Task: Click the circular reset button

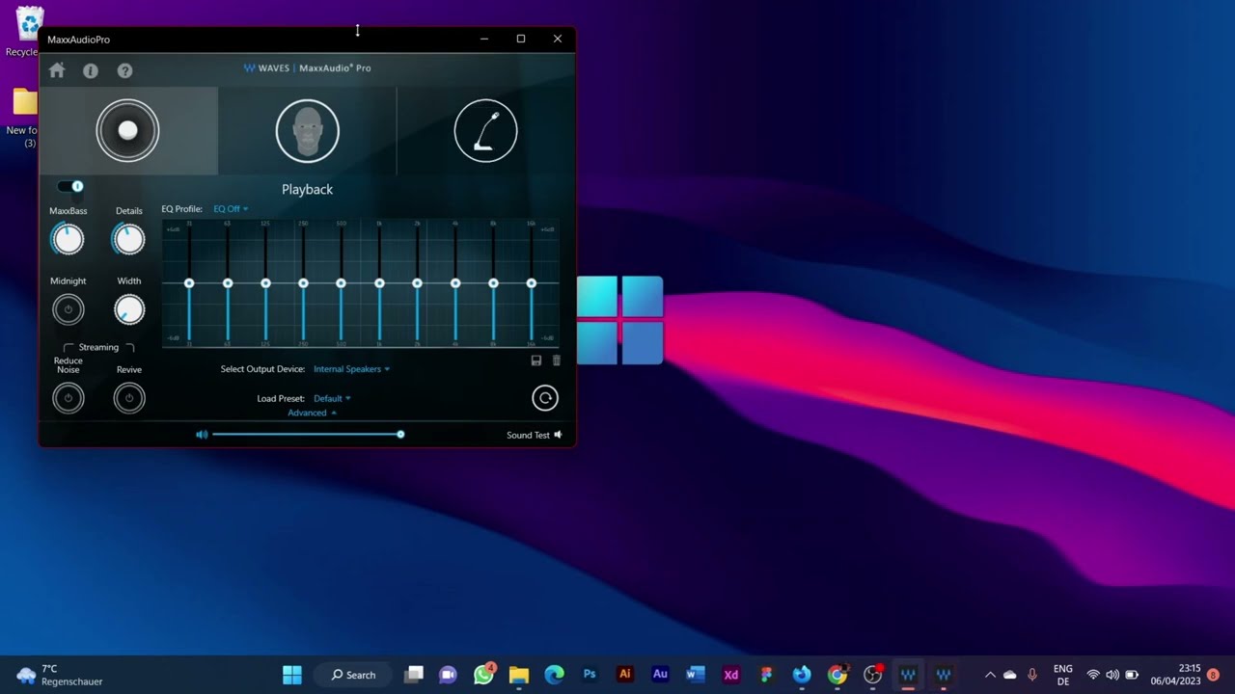Action: (x=545, y=398)
